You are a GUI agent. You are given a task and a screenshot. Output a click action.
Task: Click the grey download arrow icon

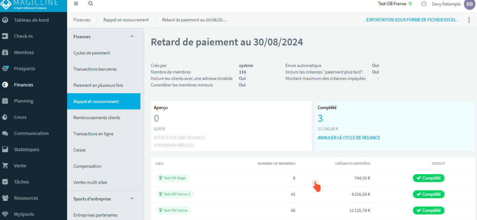pyautogui.click(x=424, y=4)
